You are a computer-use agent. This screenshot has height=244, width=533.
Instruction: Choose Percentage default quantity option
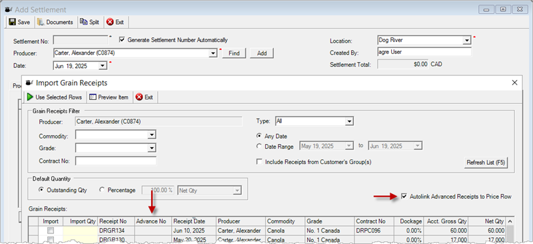click(102, 190)
